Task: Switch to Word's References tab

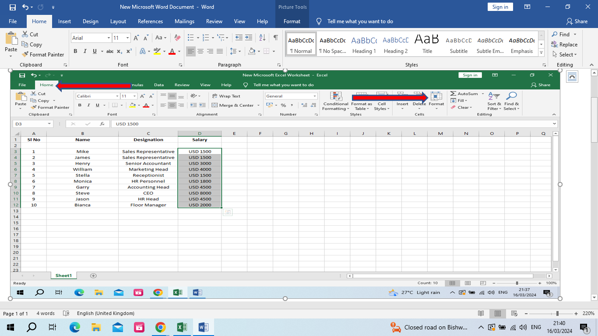Action: [150, 21]
